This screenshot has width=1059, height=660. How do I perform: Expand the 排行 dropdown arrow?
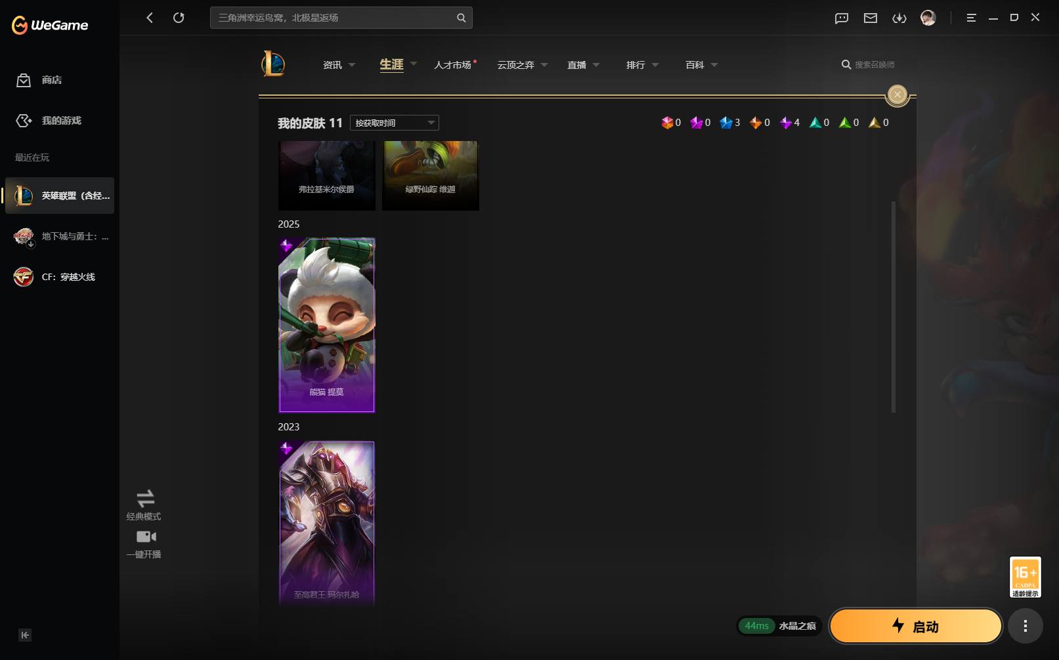tap(655, 65)
